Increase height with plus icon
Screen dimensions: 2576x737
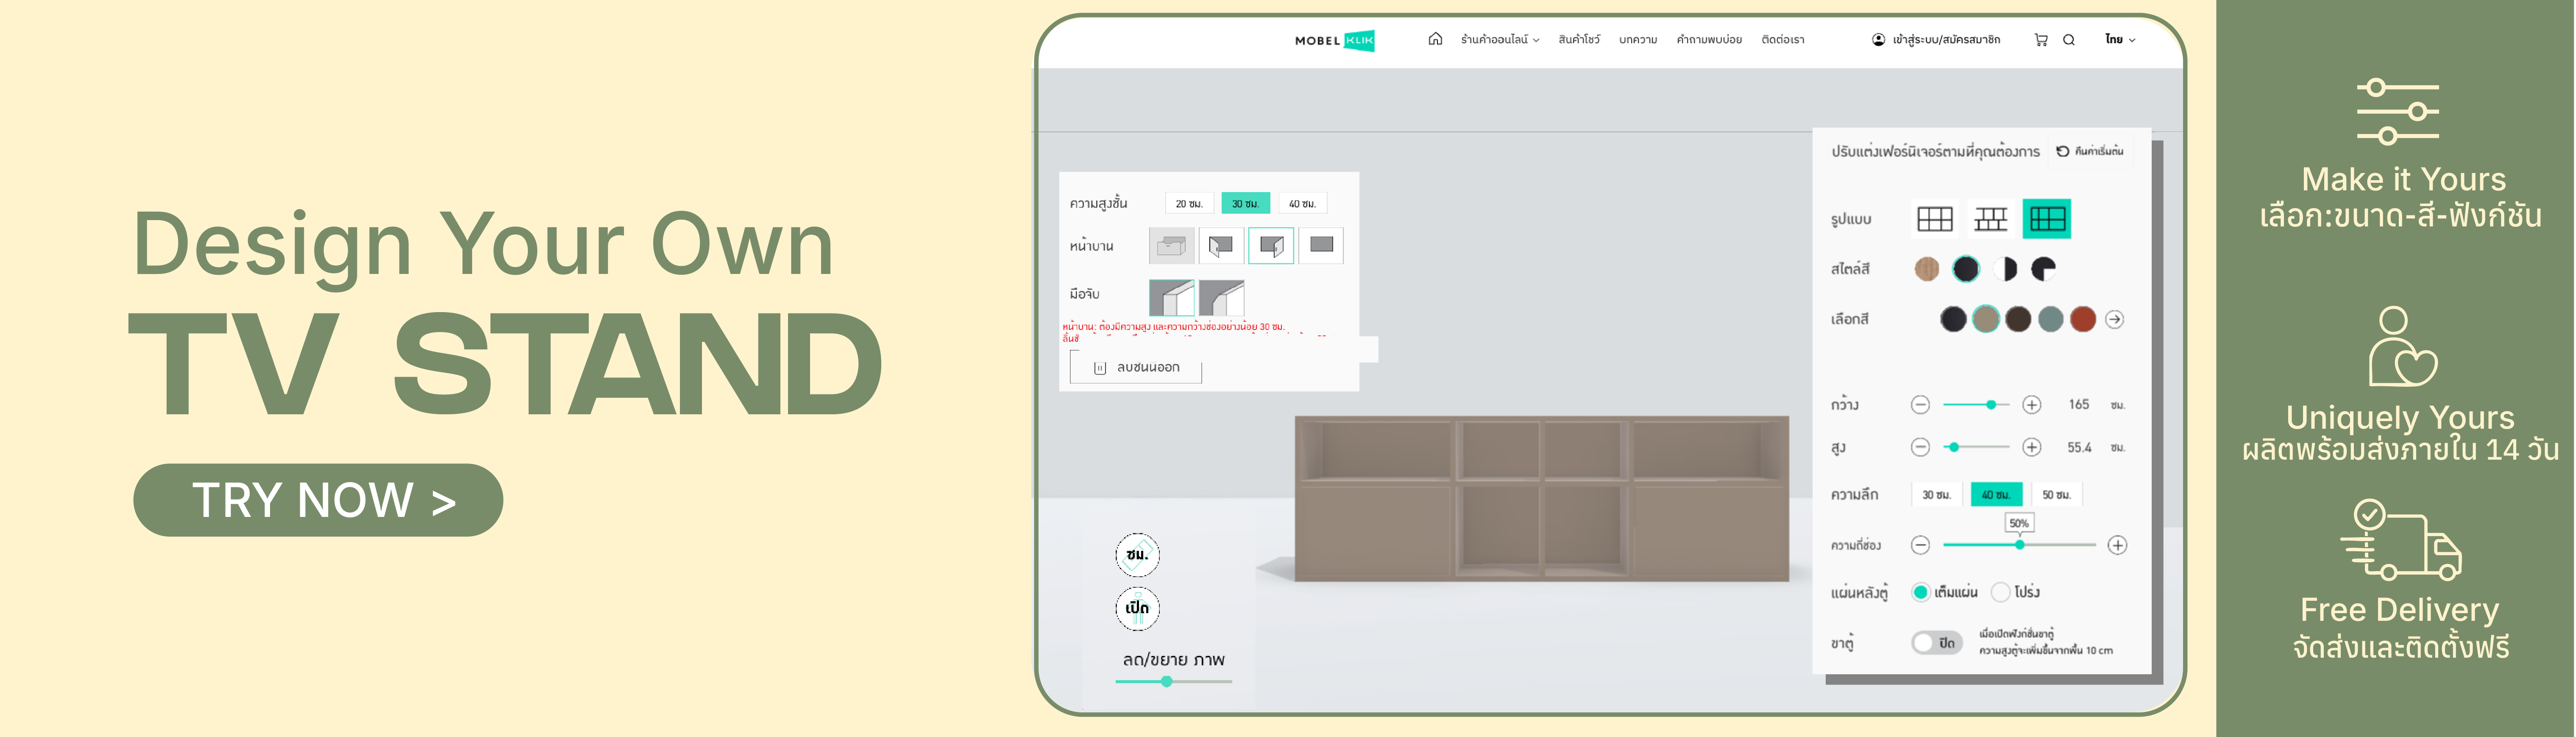(2032, 447)
